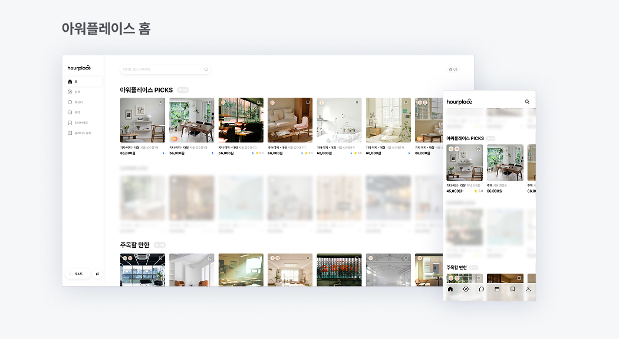Click the search icon in mobile header
Screen dimensions: 619x339
pyautogui.click(x=527, y=102)
